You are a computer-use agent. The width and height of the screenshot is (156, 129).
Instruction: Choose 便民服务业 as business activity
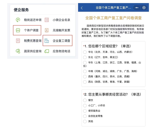click(x=85, y=111)
